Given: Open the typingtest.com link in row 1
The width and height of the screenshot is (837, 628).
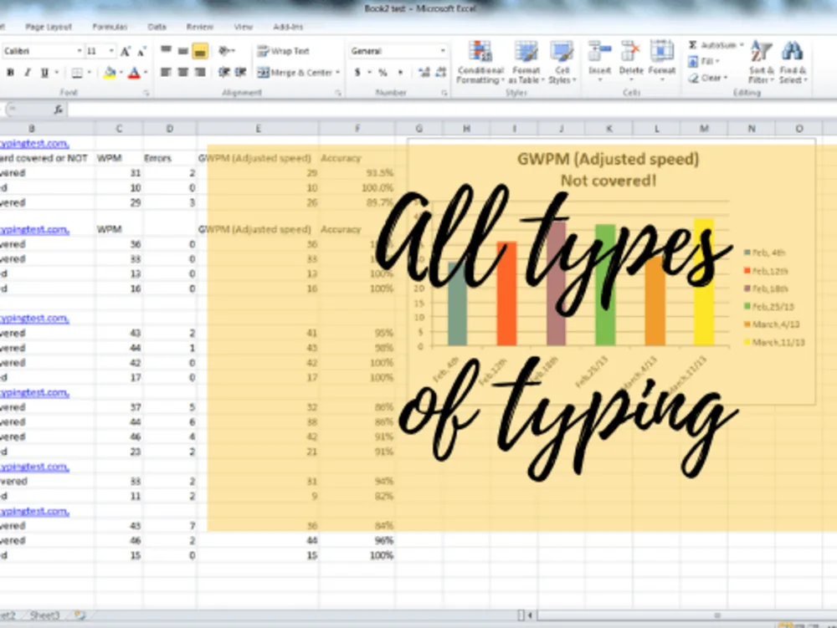Looking at the screenshot, I should 34,143.
